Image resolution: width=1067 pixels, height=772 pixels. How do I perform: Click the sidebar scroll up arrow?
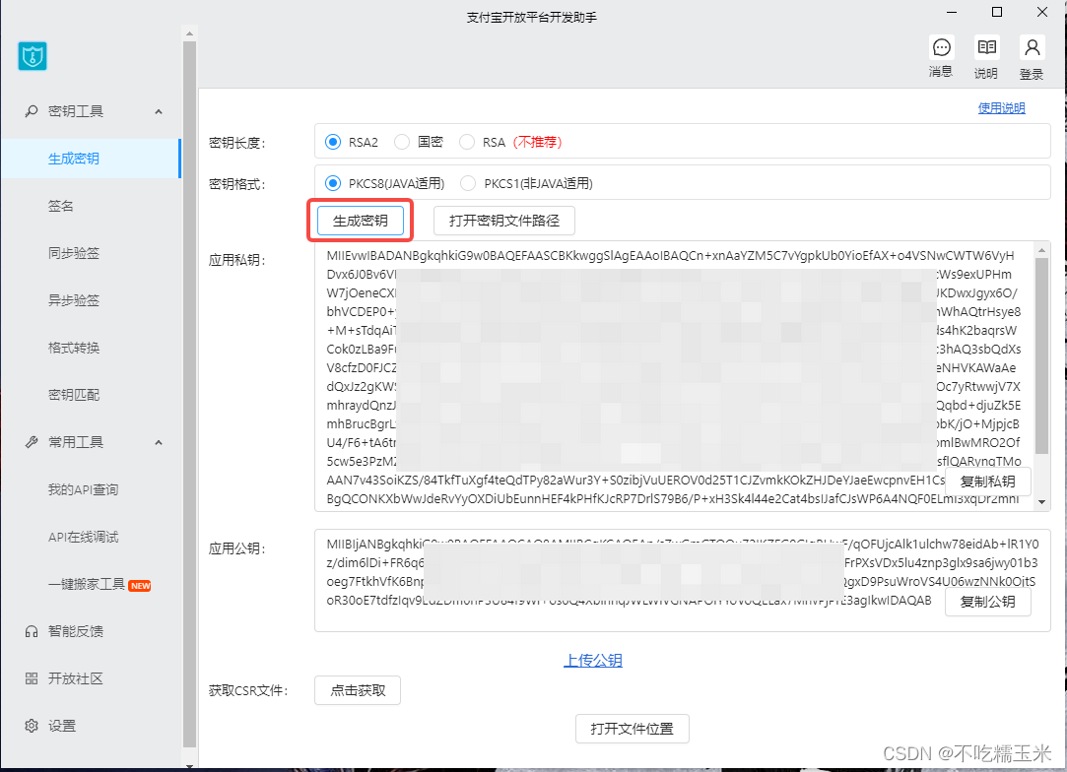189,32
